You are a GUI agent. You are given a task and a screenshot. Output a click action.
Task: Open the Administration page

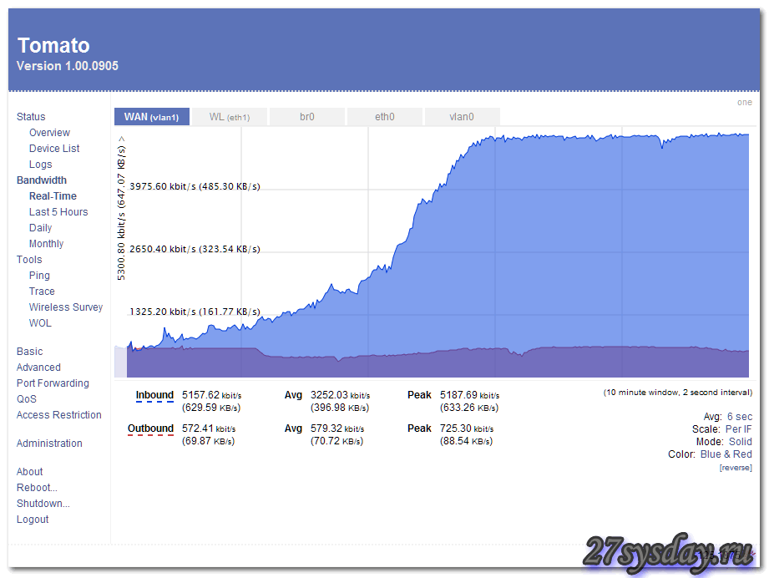(49, 443)
